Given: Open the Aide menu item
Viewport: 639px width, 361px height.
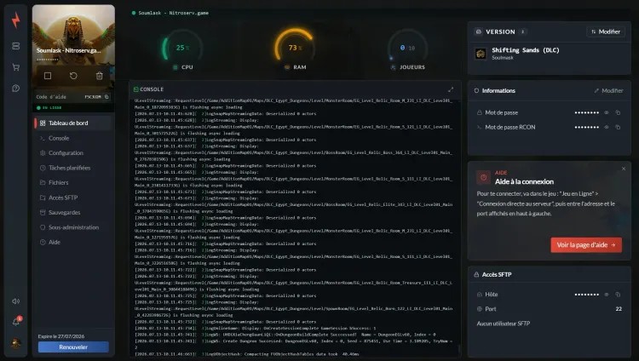Looking at the screenshot, I should 73,242.
